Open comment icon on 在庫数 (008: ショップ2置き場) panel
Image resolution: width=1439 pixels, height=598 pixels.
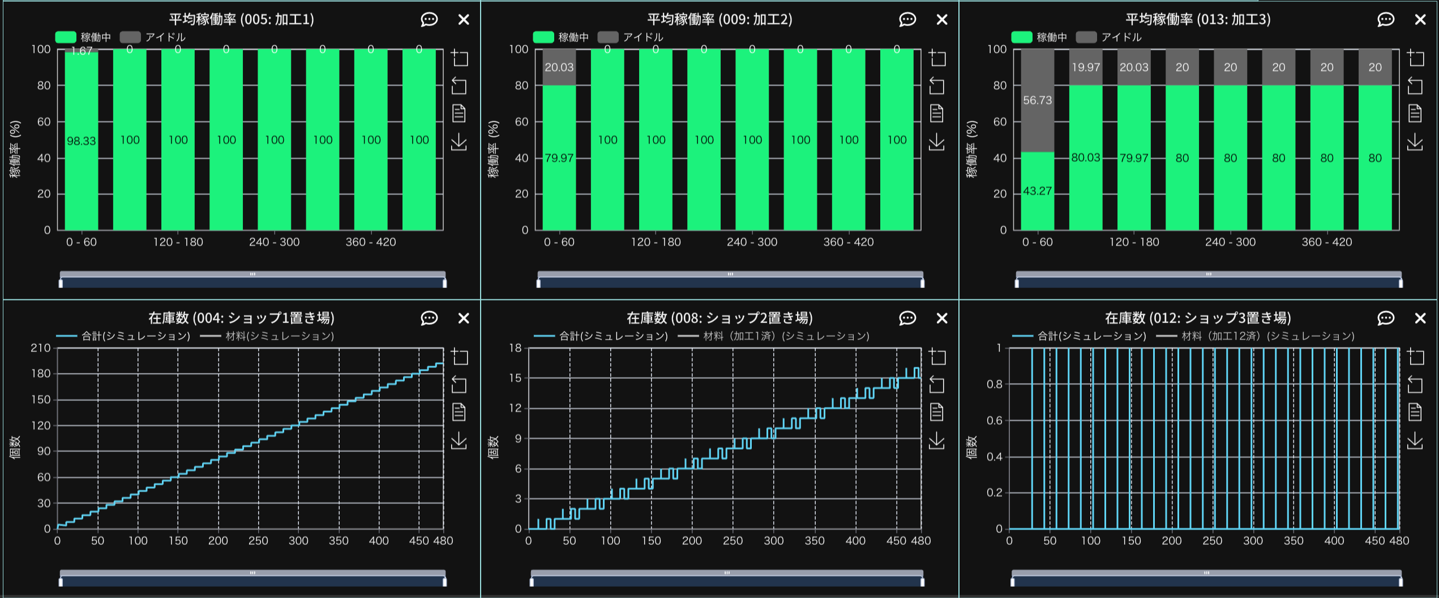(907, 319)
